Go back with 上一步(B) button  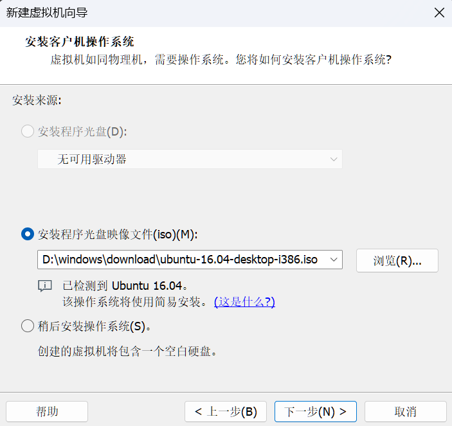(x=226, y=411)
